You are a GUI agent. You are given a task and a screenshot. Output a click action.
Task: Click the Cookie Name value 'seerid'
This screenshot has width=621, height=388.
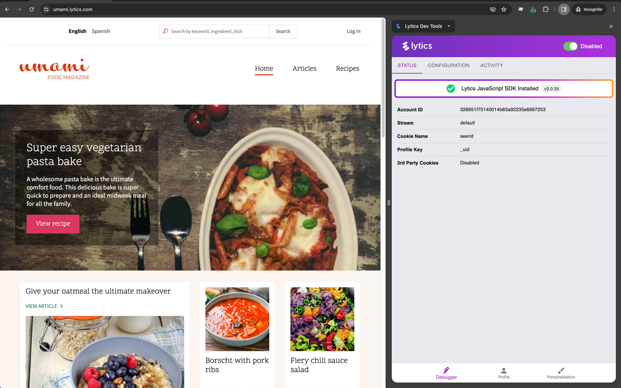pyautogui.click(x=467, y=136)
